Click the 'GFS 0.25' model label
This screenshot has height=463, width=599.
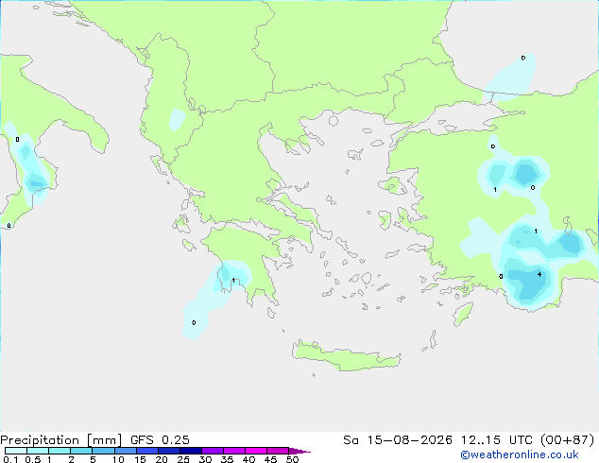(160, 440)
